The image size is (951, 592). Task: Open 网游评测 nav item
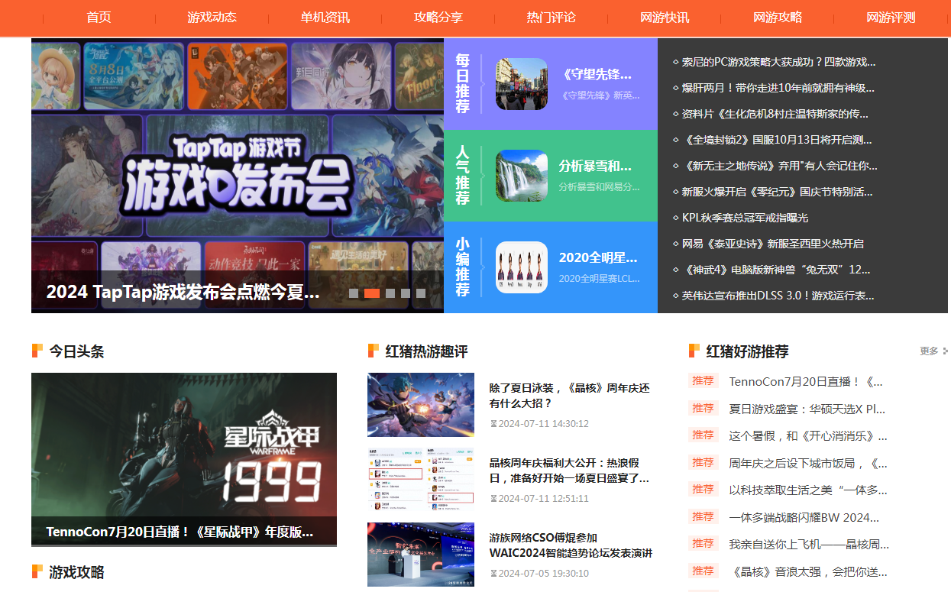click(891, 17)
